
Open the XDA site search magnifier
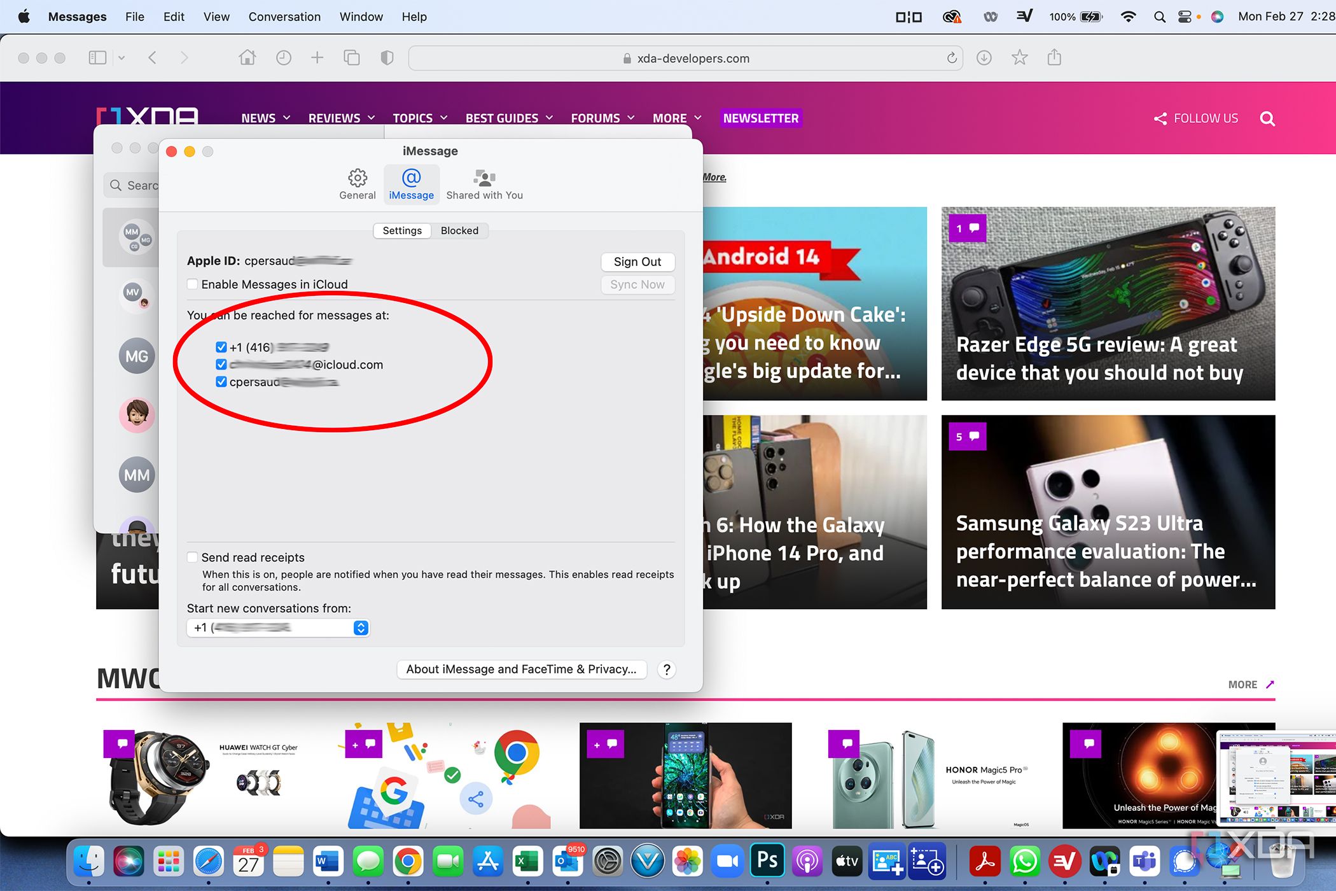(x=1267, y=119)
